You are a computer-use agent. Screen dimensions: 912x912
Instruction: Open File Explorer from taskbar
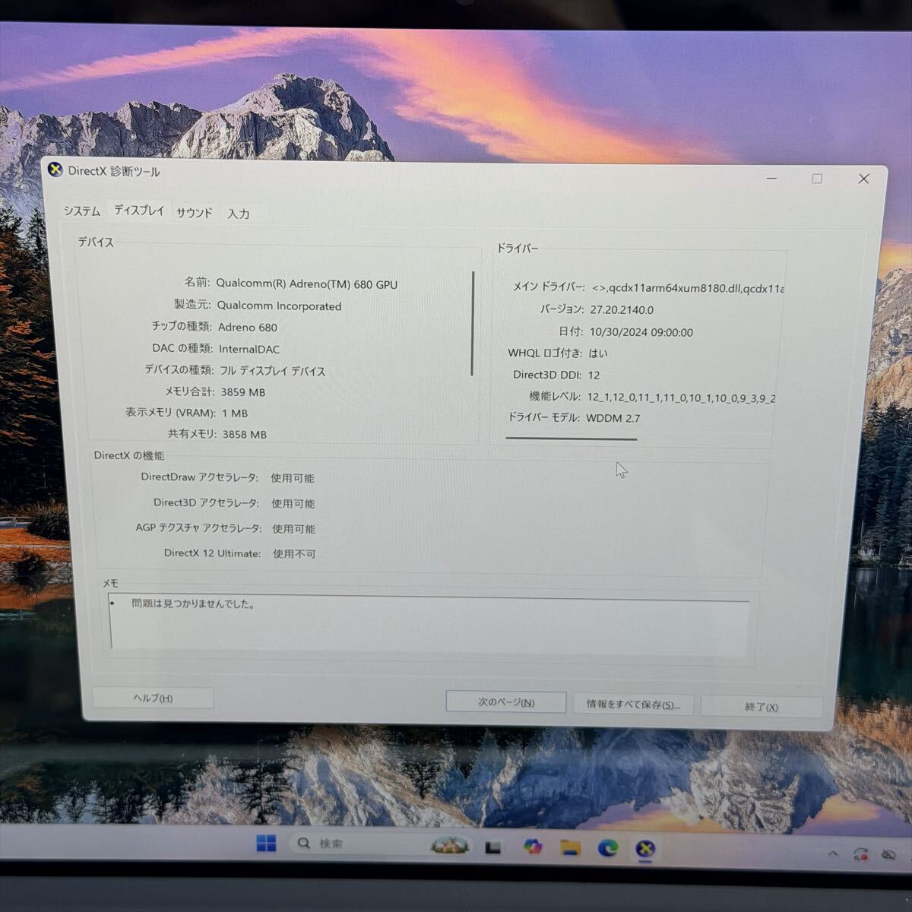point(570,847)
